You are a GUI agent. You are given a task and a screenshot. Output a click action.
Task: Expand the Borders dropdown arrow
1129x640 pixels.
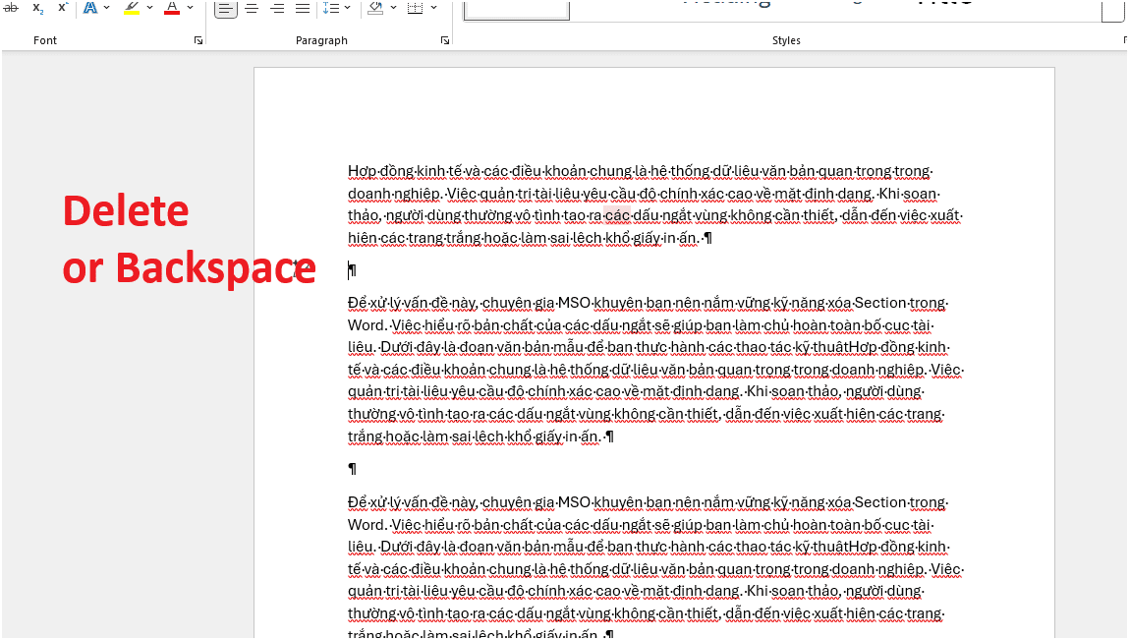(434, 8)
